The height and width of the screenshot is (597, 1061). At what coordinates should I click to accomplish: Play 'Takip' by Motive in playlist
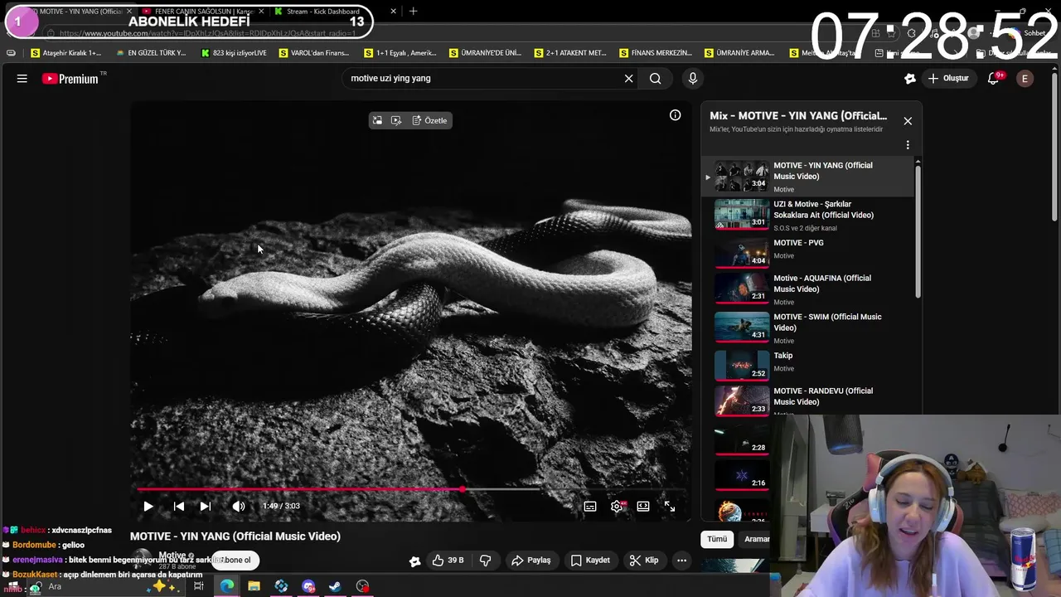808,364
